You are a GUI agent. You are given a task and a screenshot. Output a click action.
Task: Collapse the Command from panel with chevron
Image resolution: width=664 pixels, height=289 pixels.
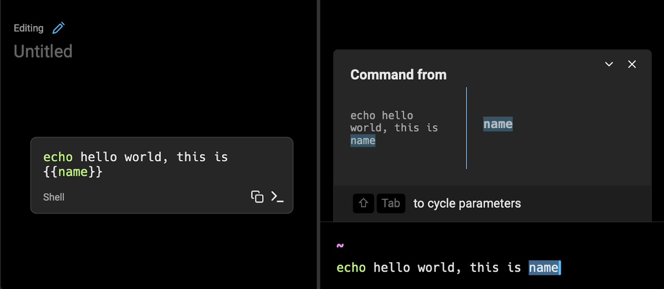pos(609,64)
